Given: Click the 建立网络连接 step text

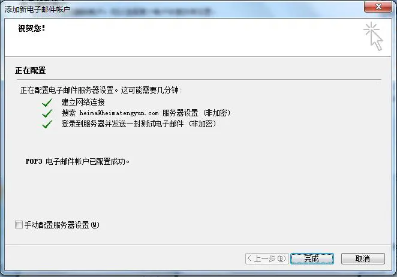Looking at the screenshot, I should coord(83,103).
